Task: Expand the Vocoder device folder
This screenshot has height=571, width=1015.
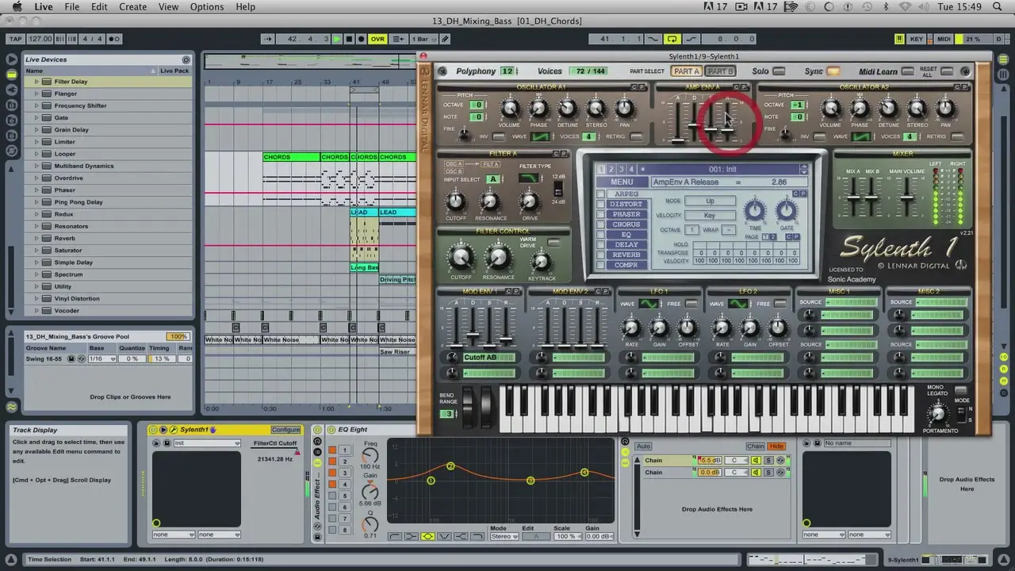Action: tap(36, 311)
